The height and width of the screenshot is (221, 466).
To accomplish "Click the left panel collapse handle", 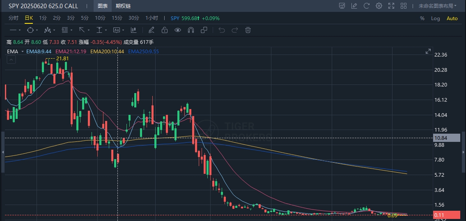I will click(3, 152).
